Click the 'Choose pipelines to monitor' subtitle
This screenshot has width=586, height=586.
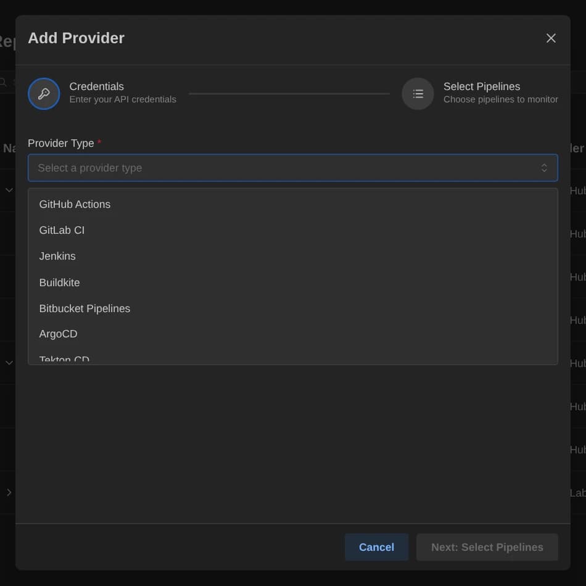click(x=500, y=99)
